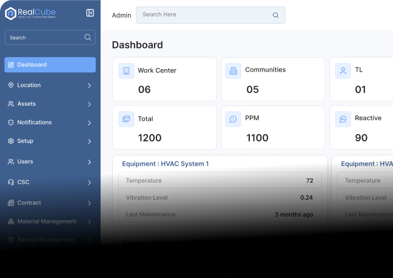Click the Reactive card title
Viewport: 393px width, 278px height.
click(x=368, y=118)
